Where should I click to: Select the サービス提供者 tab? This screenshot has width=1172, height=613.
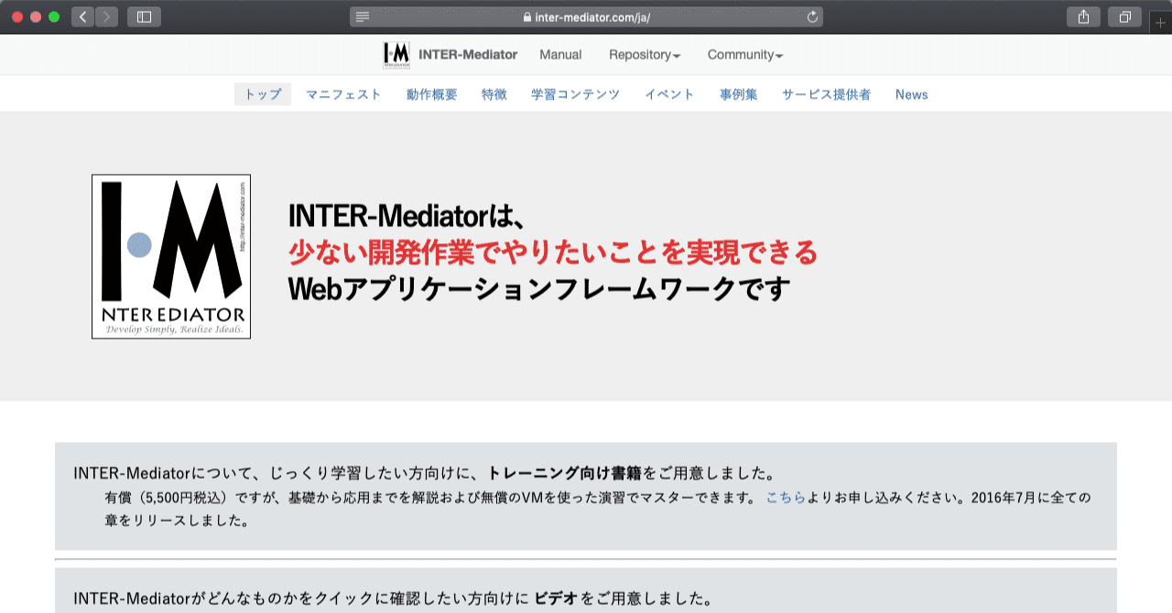click(x=826, y=94)
